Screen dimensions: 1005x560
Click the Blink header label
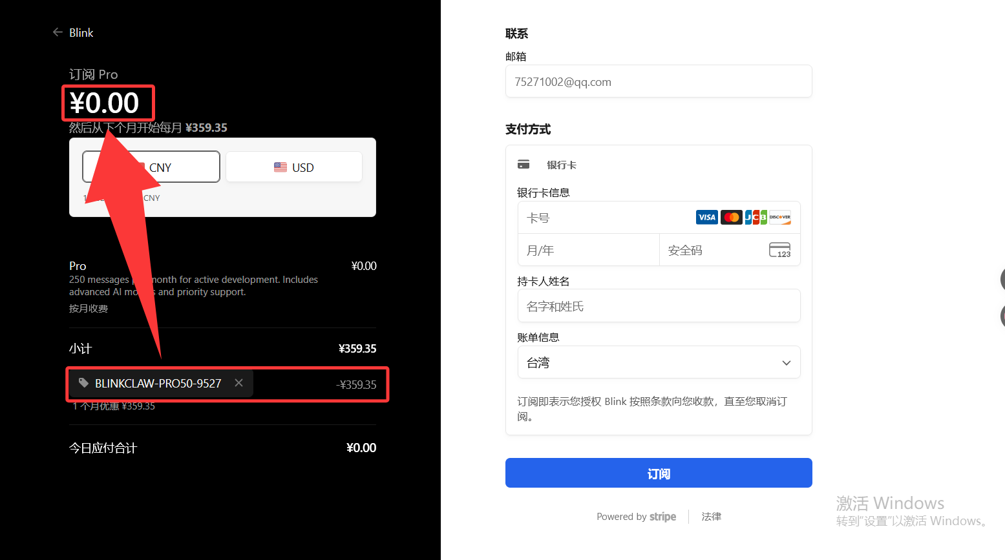pyautogui.click(x=81, y=32)
